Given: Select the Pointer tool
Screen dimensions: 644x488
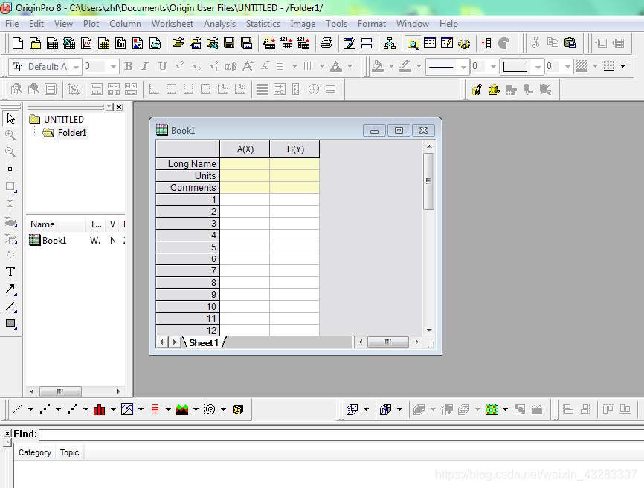Looking at the screenshot, I should tap(10, 119).
